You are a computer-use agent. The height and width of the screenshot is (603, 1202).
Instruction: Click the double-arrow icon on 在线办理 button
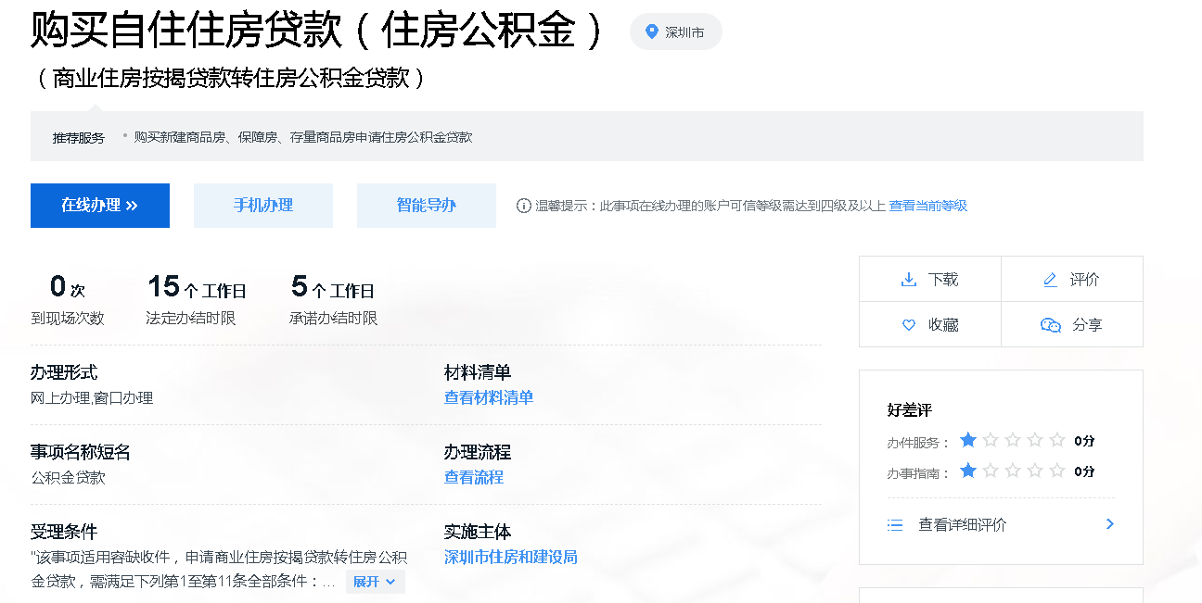[x=131, y=205]
